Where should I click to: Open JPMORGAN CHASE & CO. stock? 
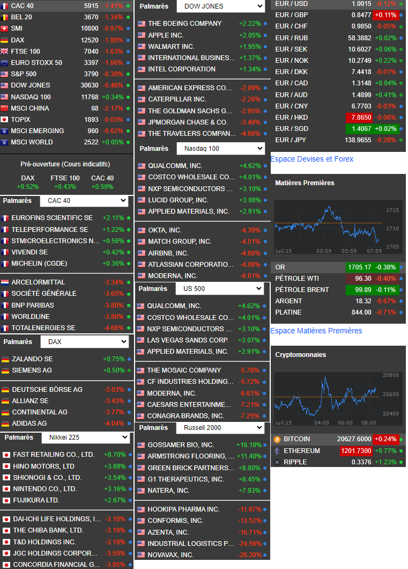(188, 122)
